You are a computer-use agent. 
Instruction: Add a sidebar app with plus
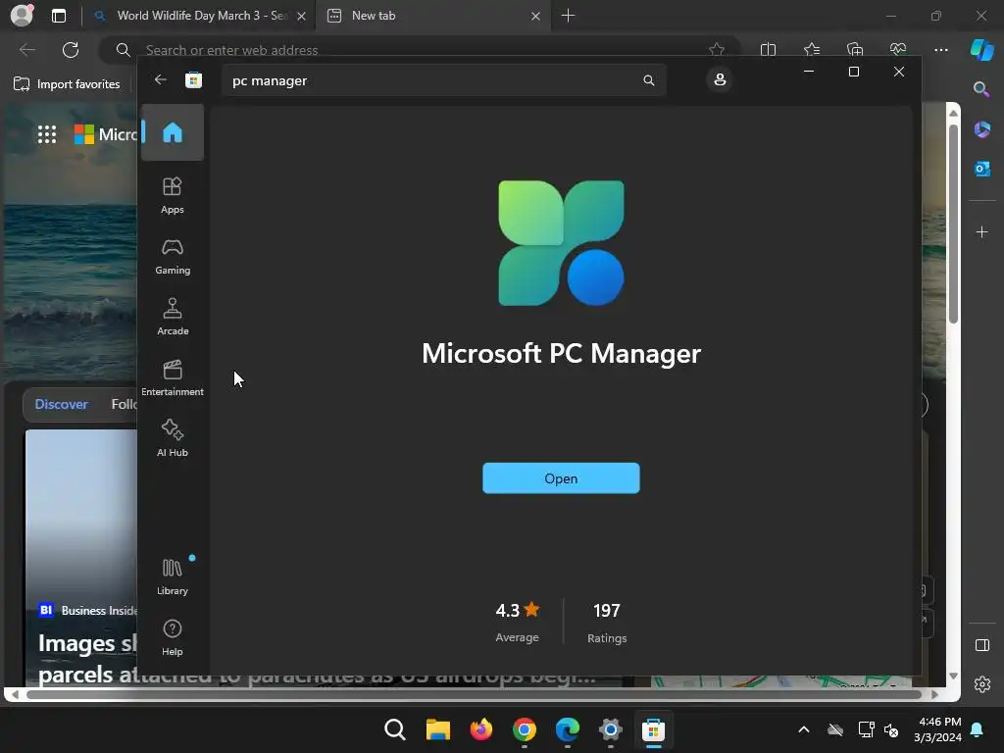981,231
